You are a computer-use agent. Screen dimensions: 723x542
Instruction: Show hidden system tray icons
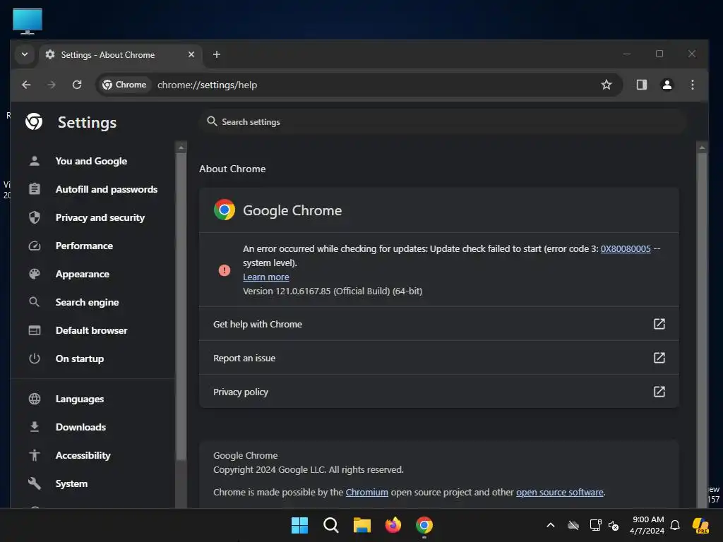point(551,525)
